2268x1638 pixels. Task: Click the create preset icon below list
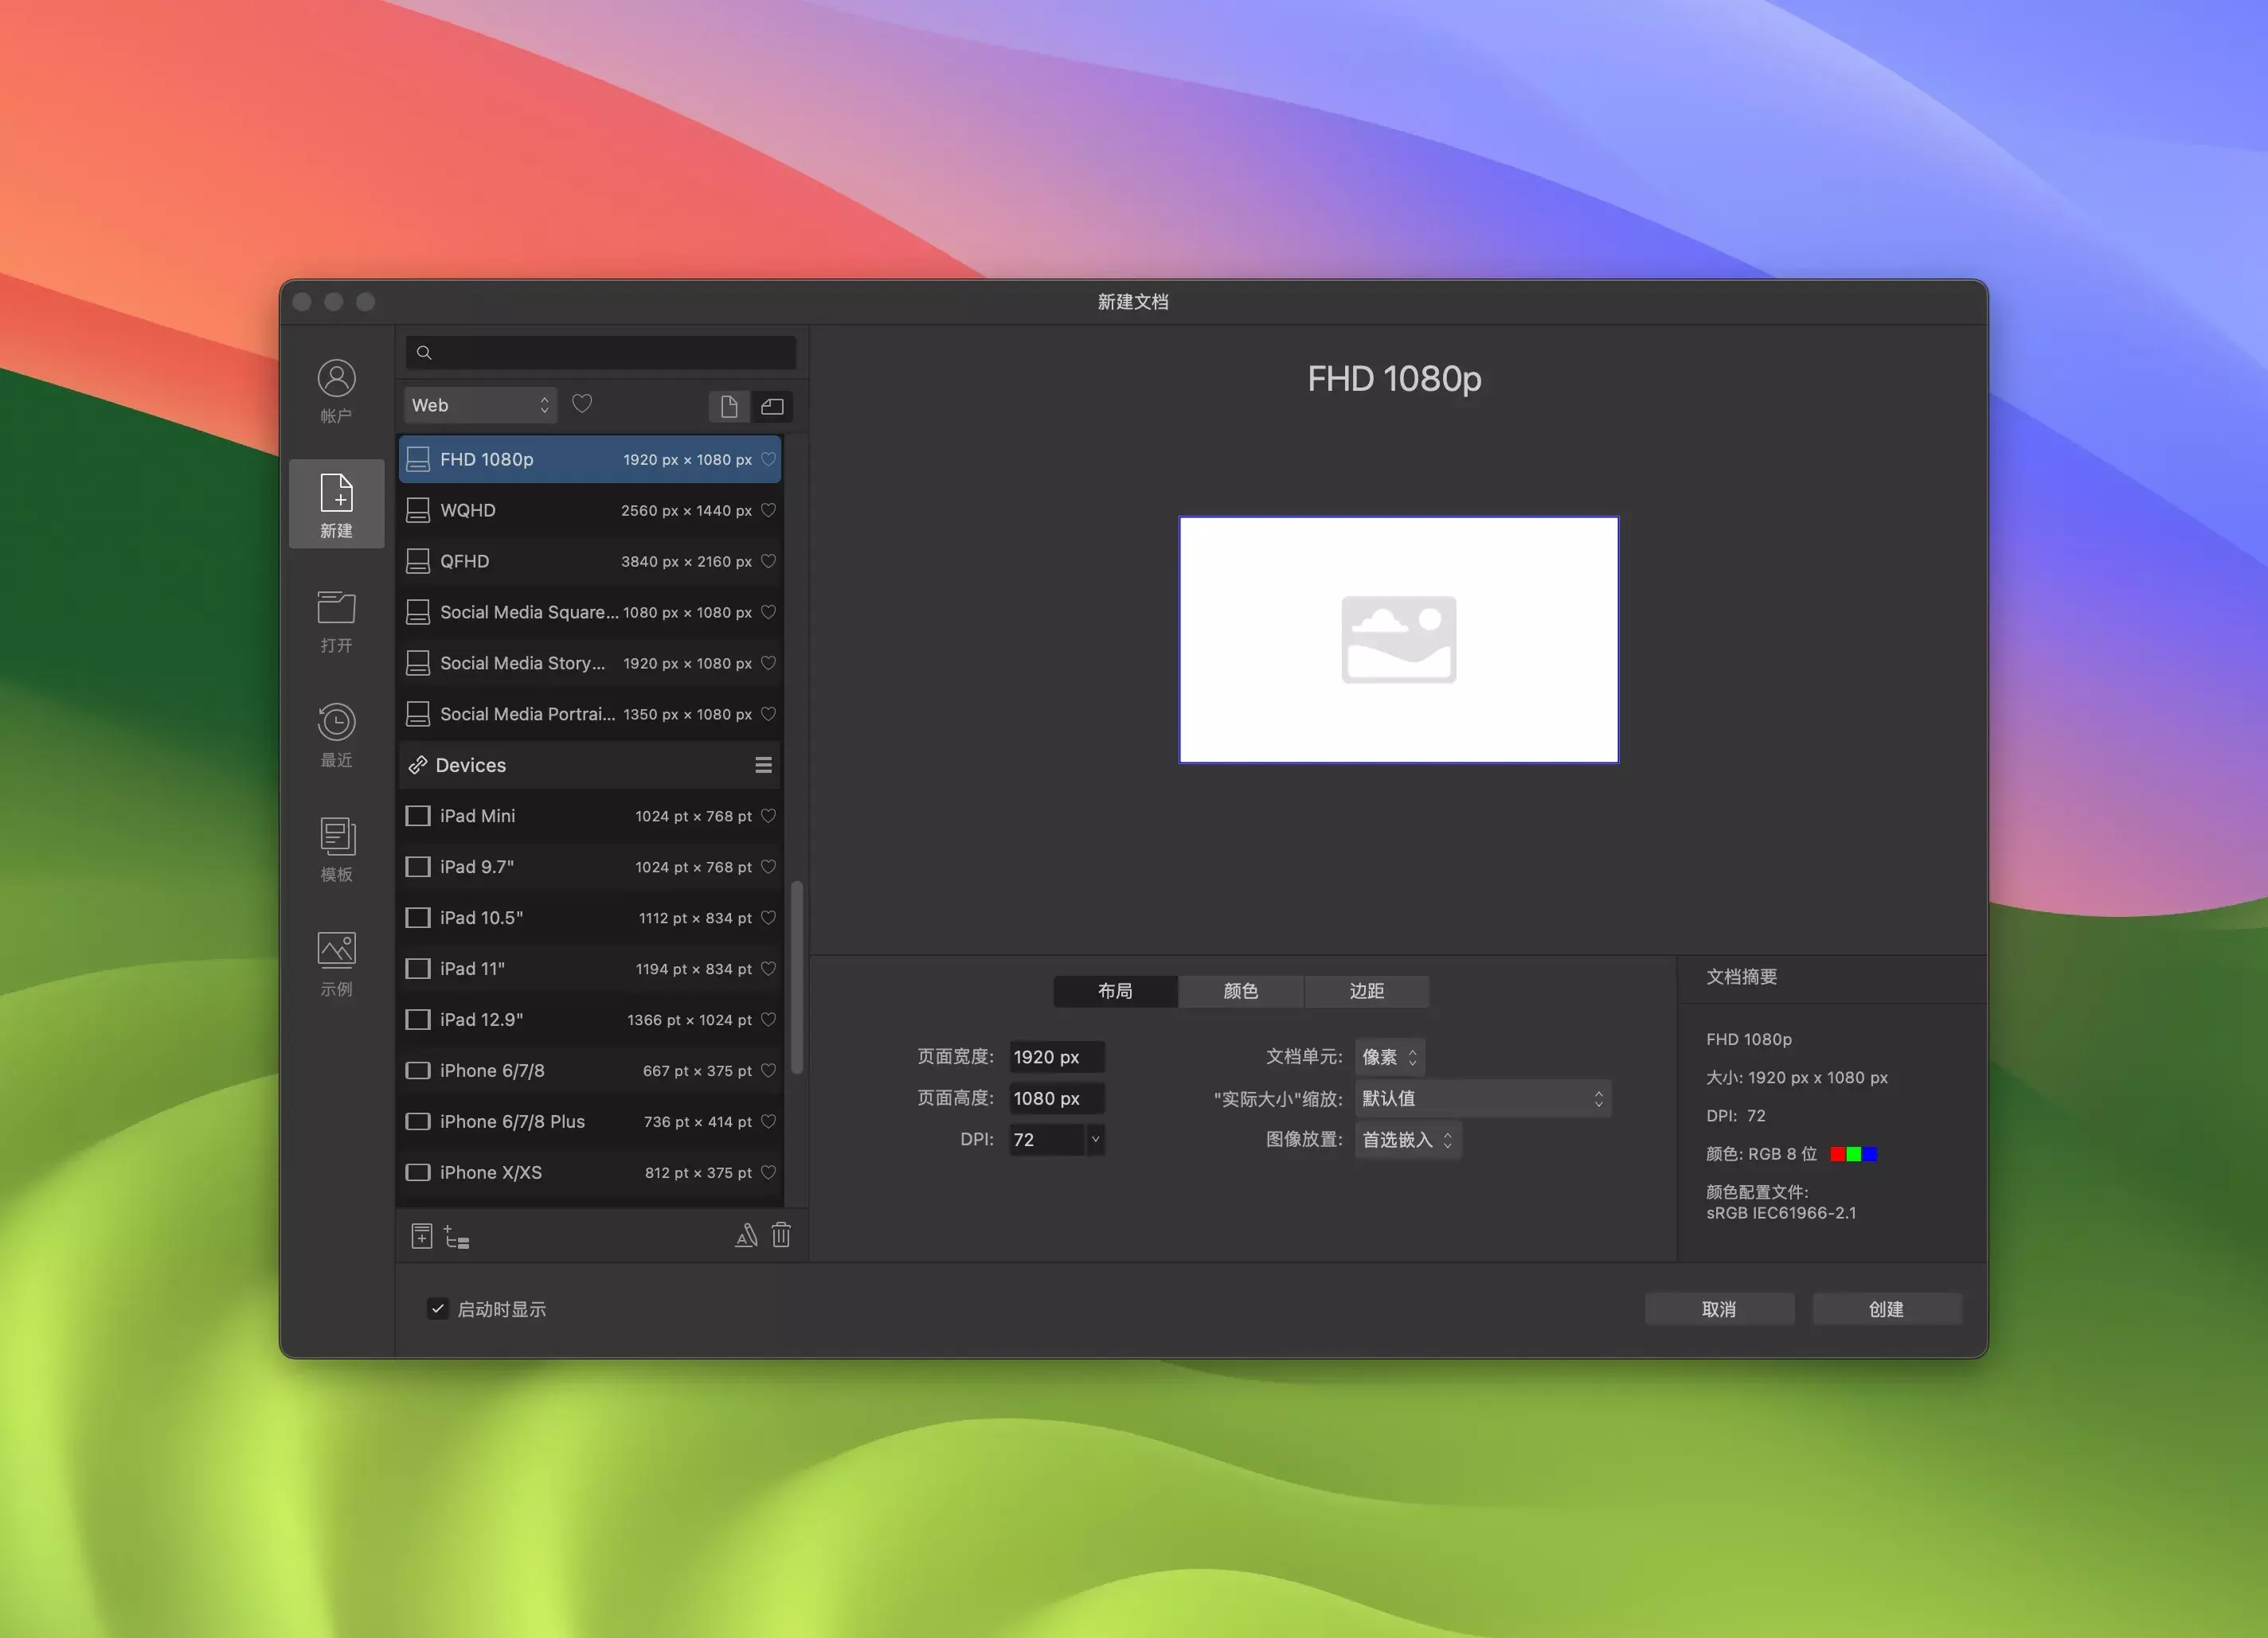pos(421,1236)
